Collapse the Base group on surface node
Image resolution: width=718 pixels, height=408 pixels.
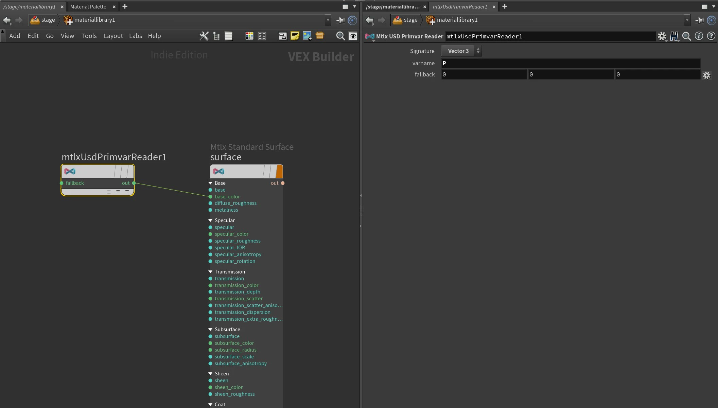[x=210, y=183]
